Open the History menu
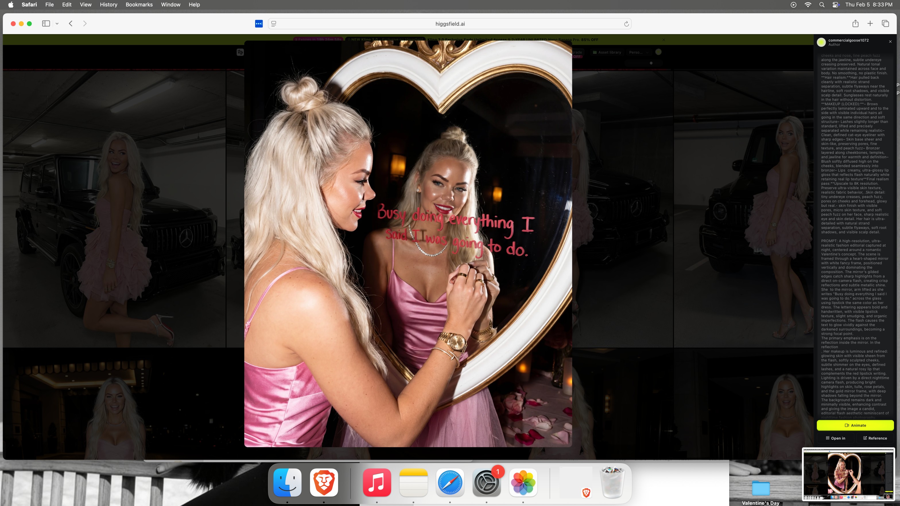 [x=108, y=5]
